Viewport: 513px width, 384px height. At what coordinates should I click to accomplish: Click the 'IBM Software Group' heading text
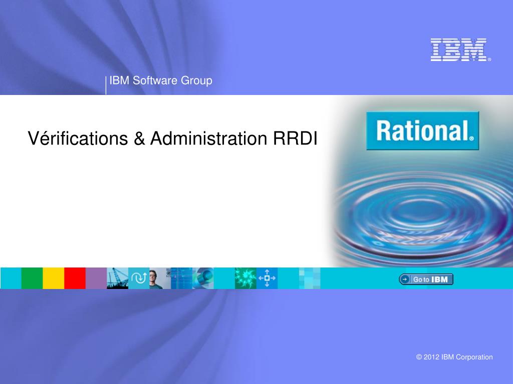(x=161, y=80)
